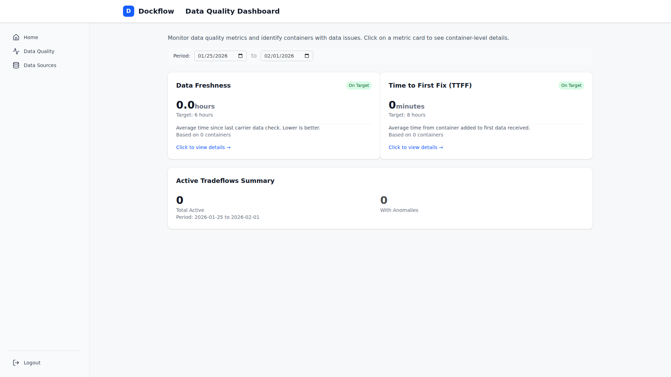671x377 pixels.
Task: Select the On Target badge on TTFF card
Action: click(571, 85)
